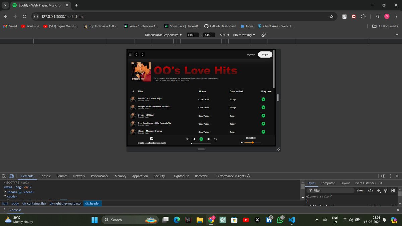
Task: Play Over Confidence - Billa Sonipat Ala
Action: tap(263, 124)
